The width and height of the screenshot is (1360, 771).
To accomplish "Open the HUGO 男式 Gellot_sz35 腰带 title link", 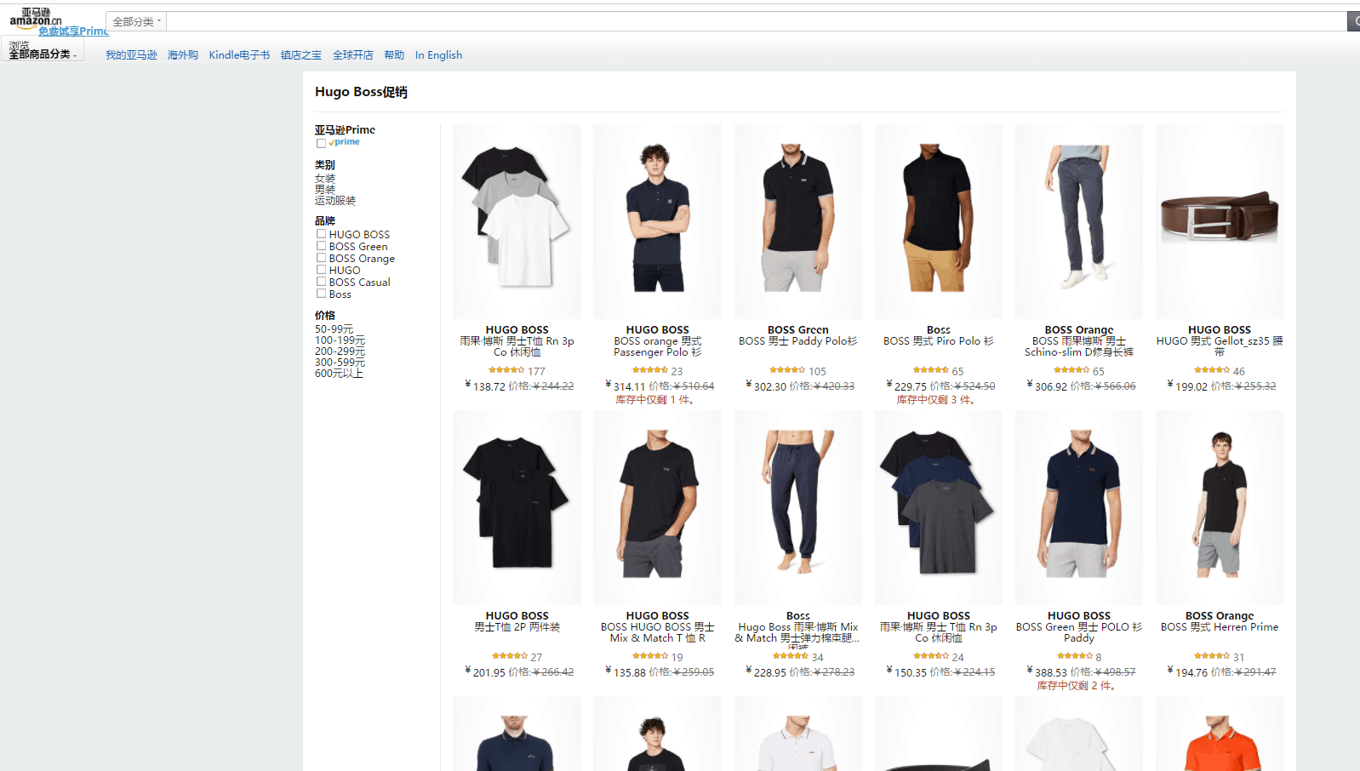I will pyautogui.click(x=1220, y=346).
